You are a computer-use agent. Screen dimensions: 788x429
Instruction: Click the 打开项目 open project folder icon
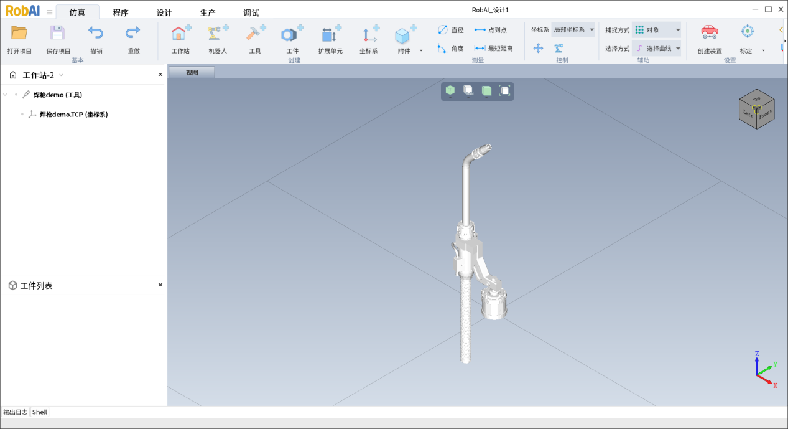[19, 33]
